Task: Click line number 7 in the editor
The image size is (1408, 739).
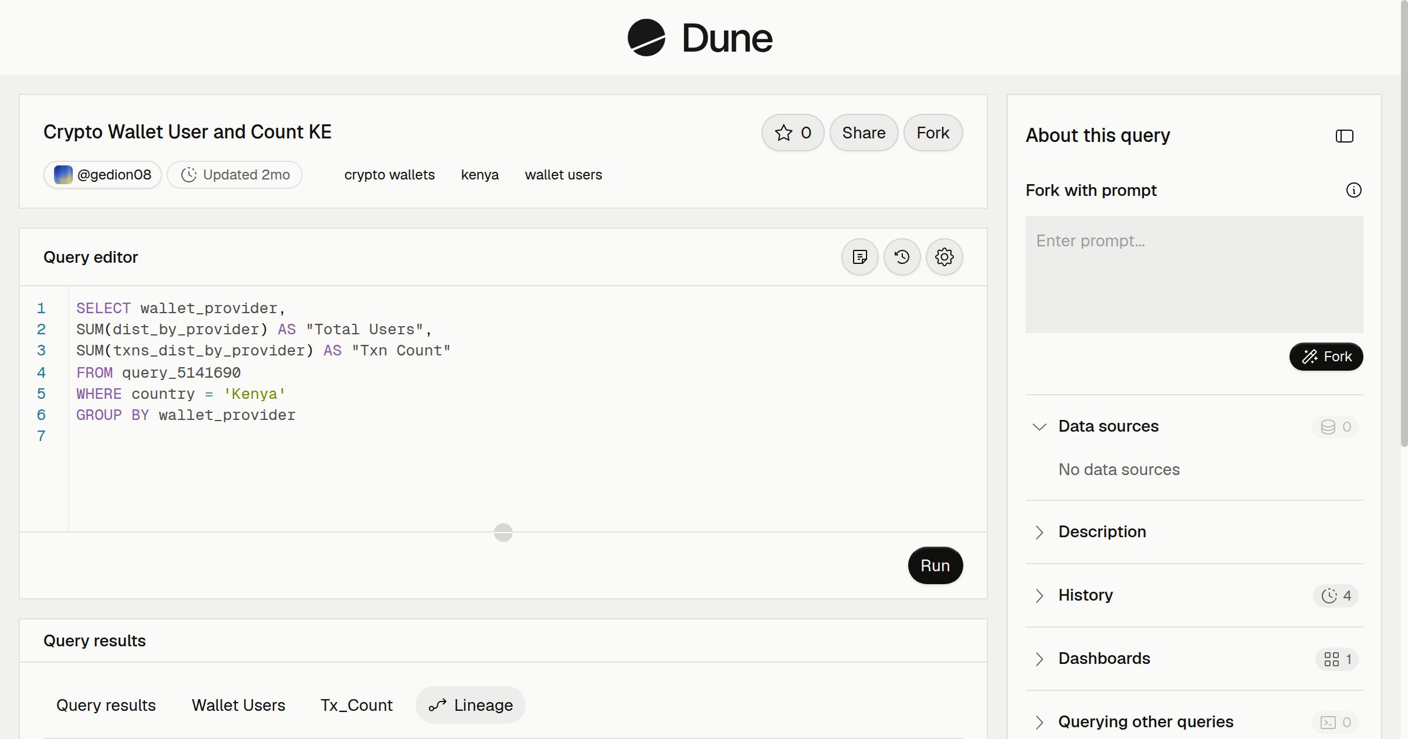Action: [x=41, y=436]
